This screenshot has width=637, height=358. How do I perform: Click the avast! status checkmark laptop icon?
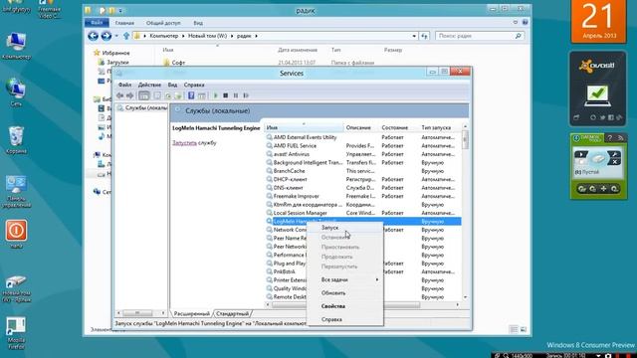[598, 95]
